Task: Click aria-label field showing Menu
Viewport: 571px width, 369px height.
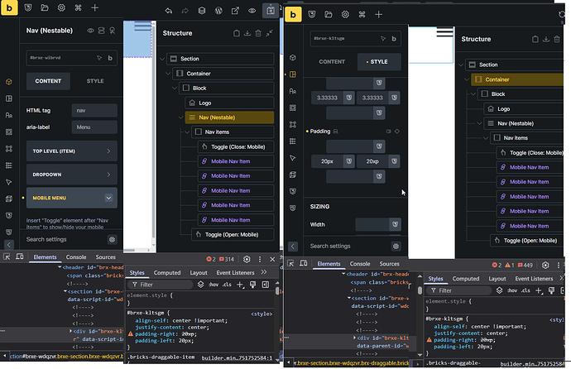Action: (94, 127)
